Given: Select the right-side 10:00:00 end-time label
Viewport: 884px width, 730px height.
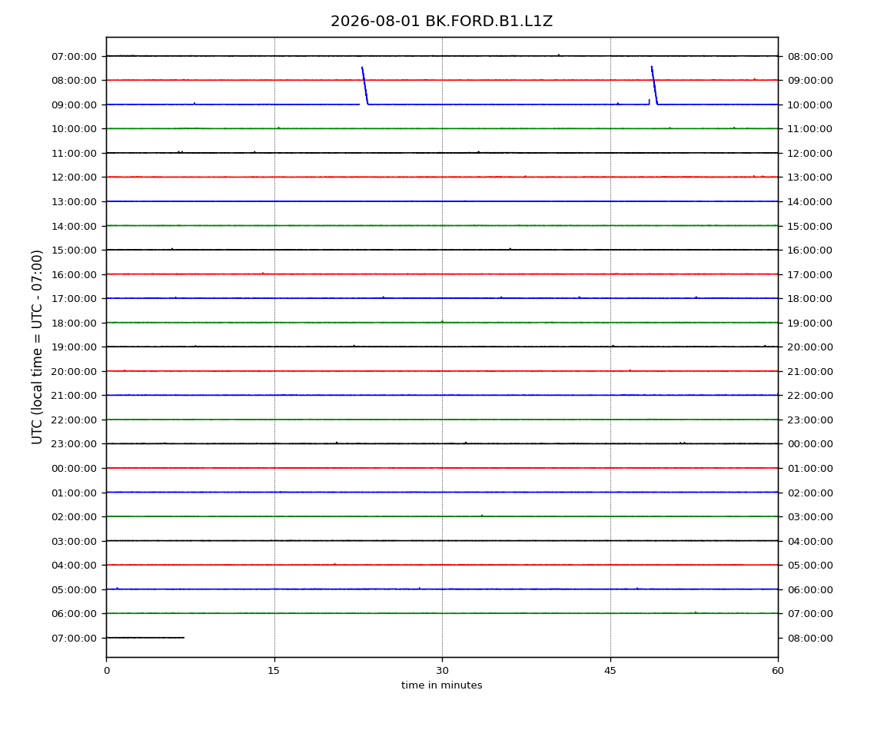Looking at the screenshot, I should 809,105.
